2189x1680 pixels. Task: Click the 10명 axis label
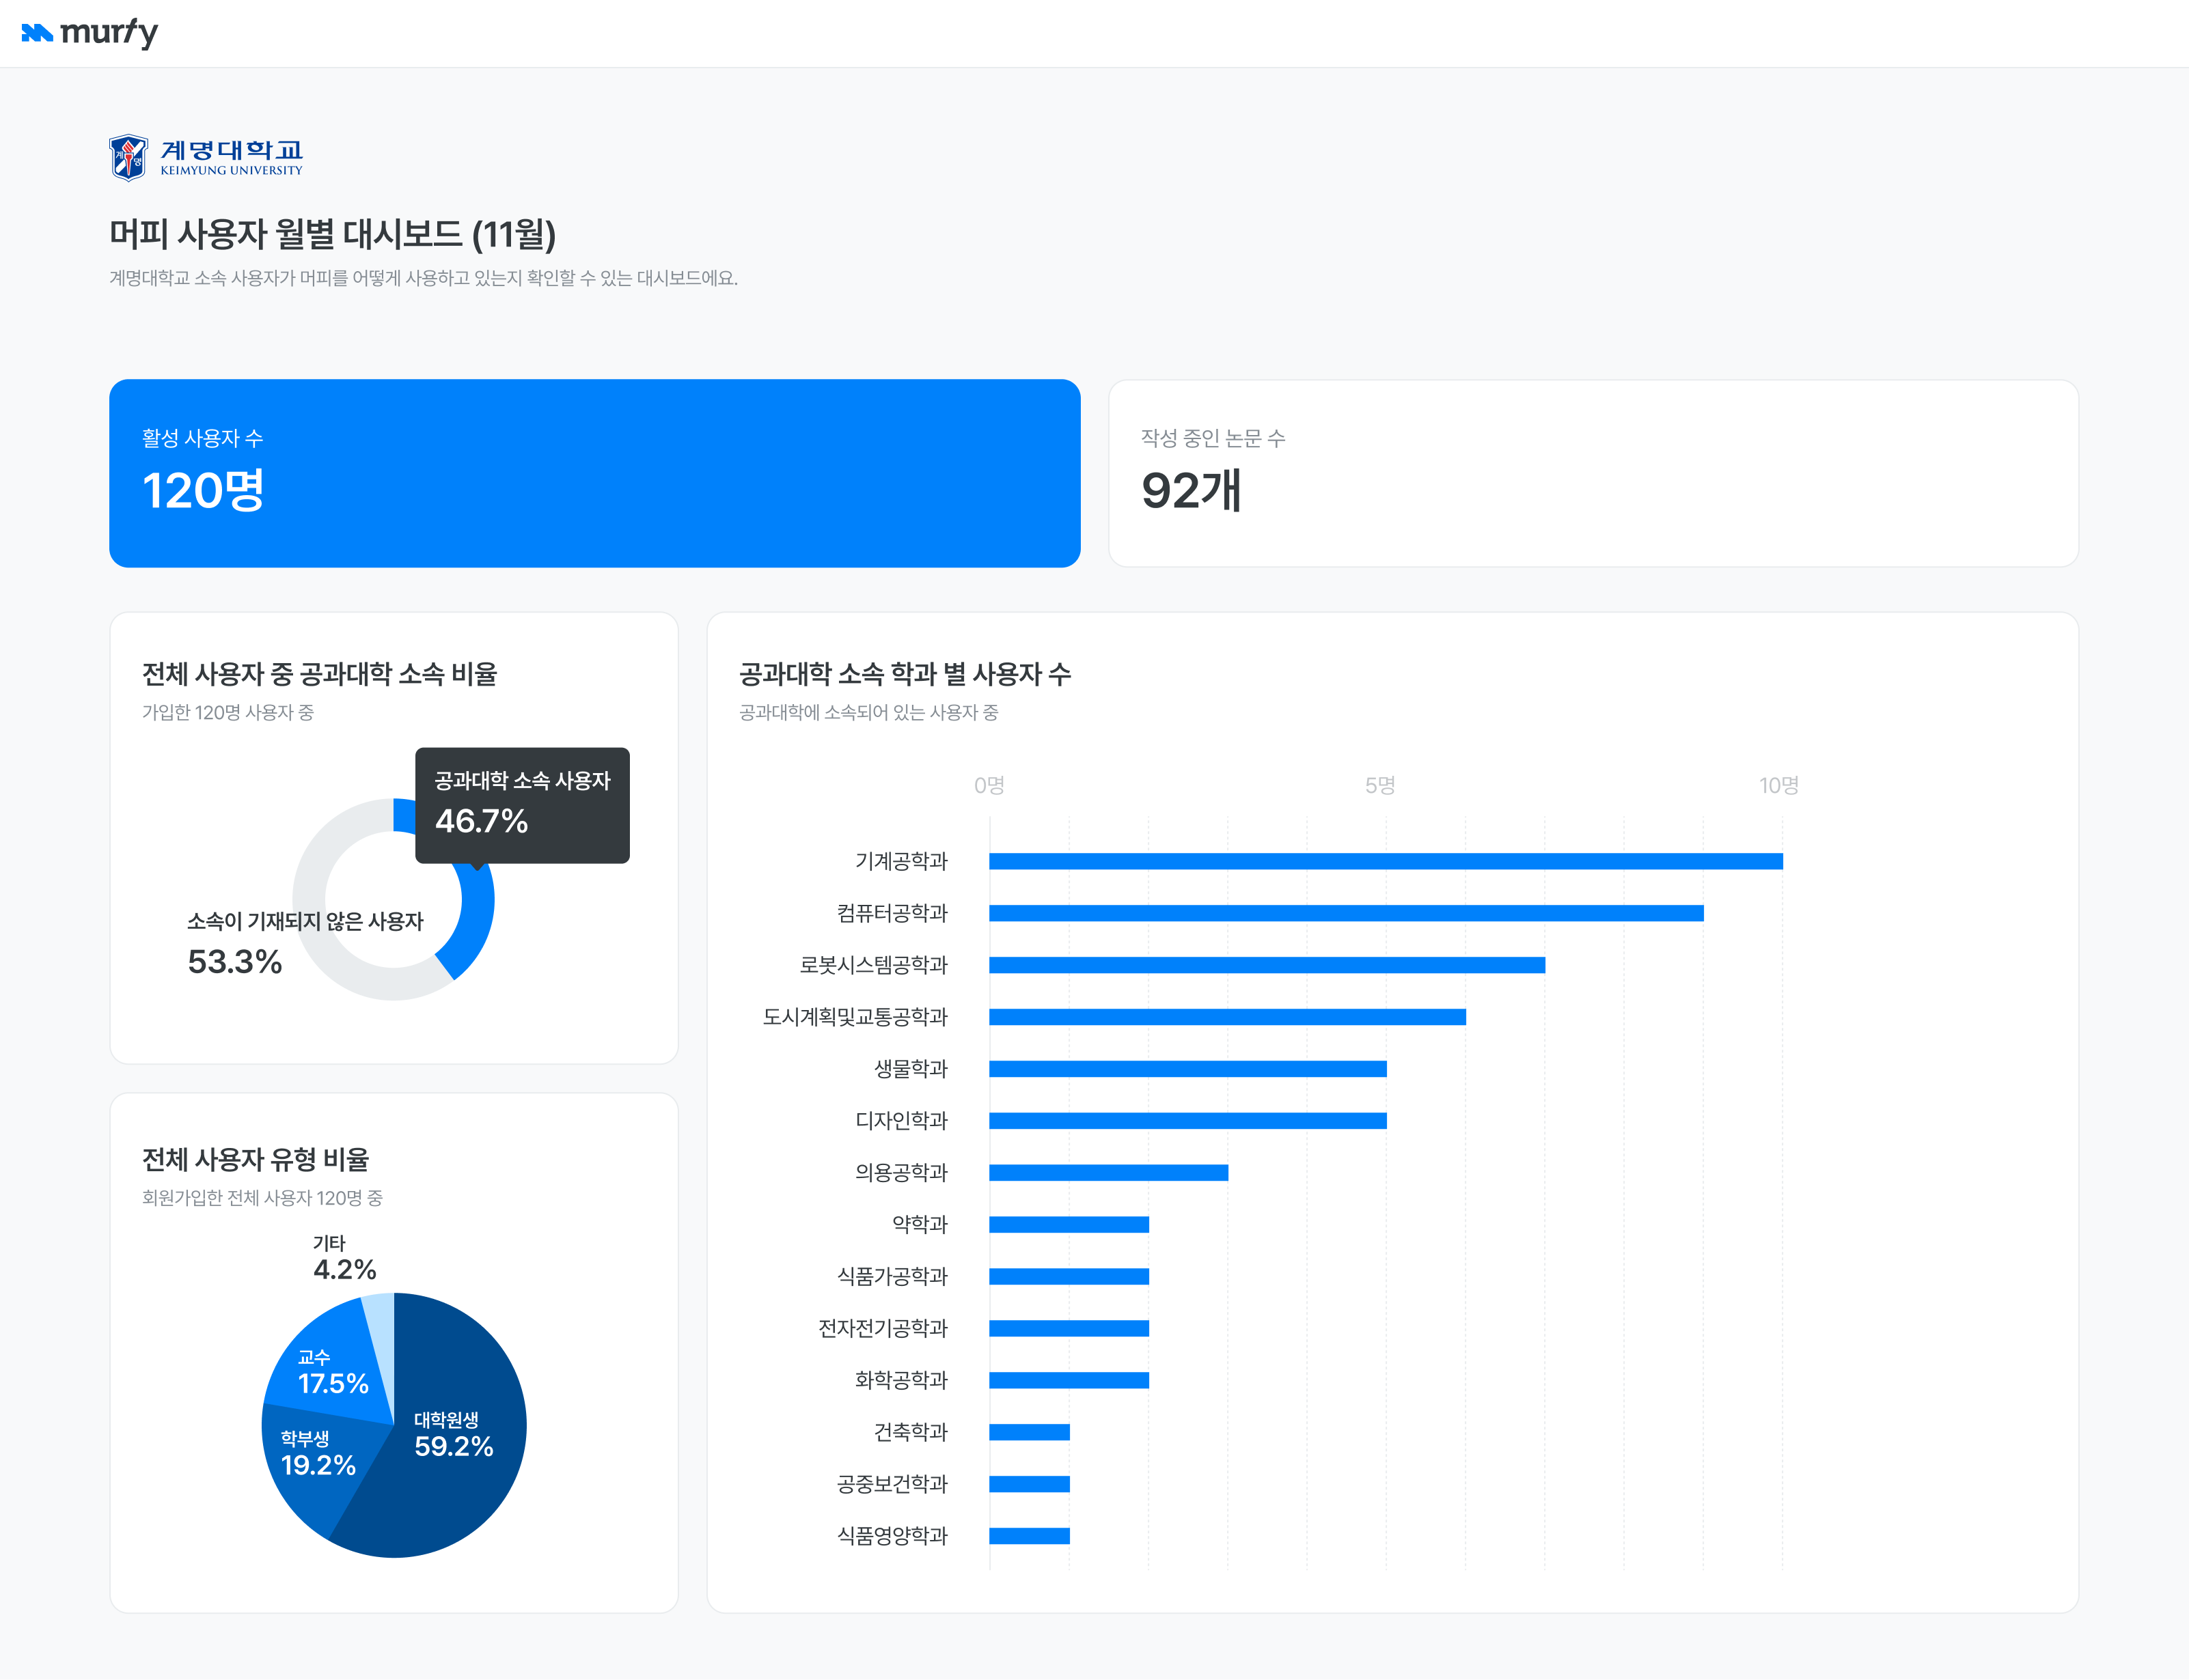coord(1779,785)
